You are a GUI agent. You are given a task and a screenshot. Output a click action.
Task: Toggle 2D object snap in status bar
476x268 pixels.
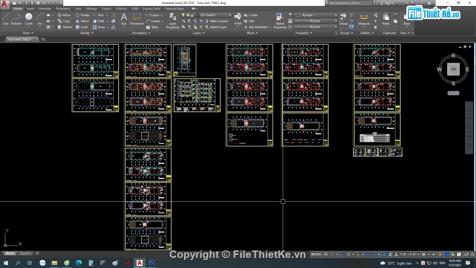click(374, 254)
